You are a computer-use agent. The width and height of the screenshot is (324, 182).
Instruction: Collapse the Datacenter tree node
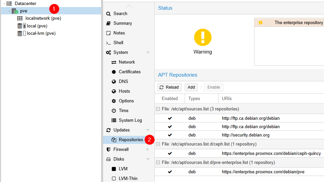(4, 3)
